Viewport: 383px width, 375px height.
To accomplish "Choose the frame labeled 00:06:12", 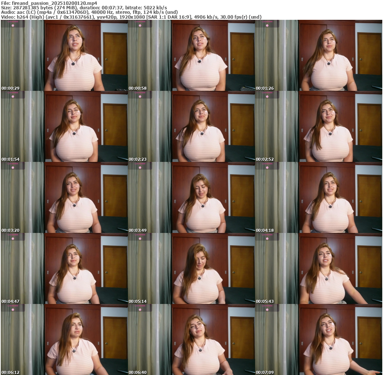I will (64, 339).
